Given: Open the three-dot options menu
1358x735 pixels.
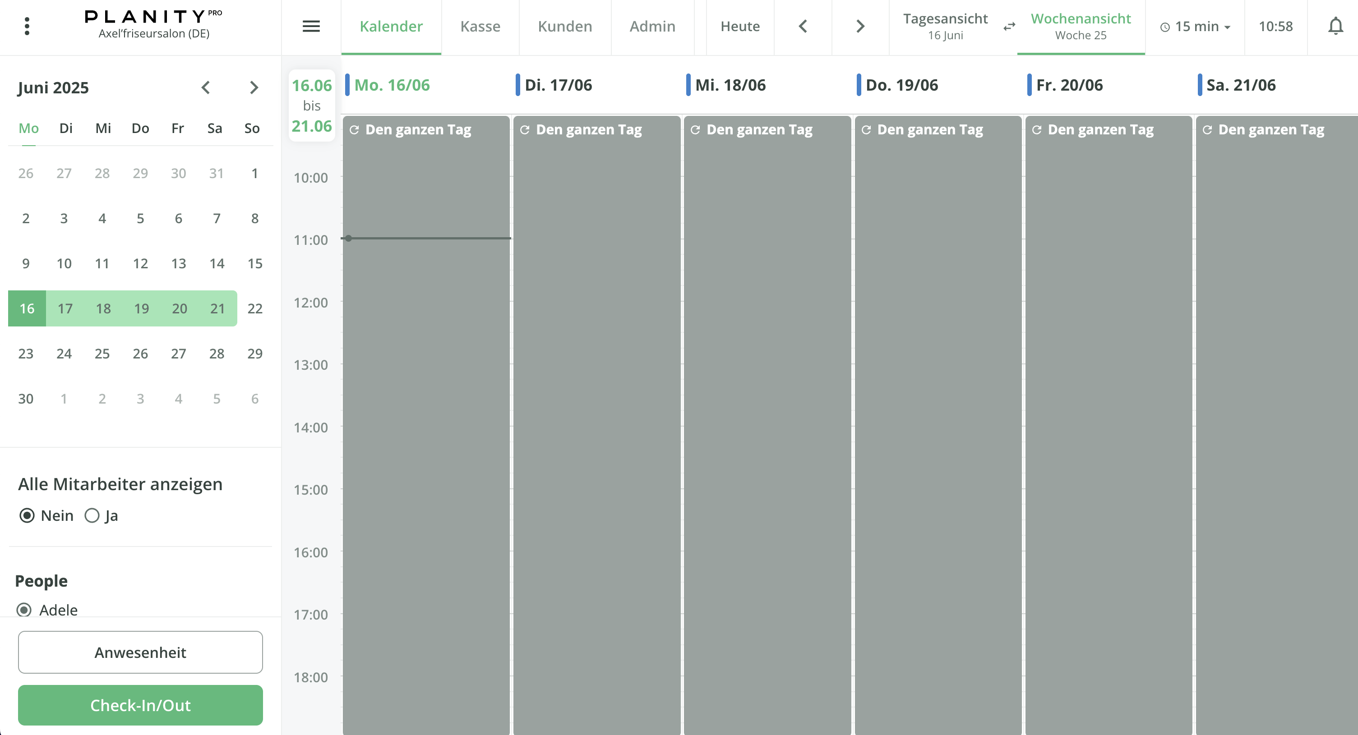Looking at the screenshot, I should [27, 26].
